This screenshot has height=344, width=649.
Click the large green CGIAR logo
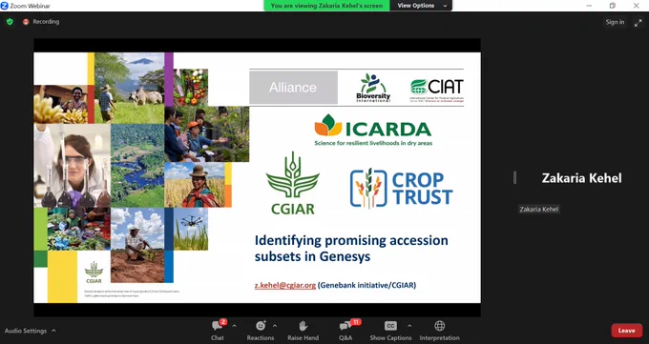click(x=293, y=183)
